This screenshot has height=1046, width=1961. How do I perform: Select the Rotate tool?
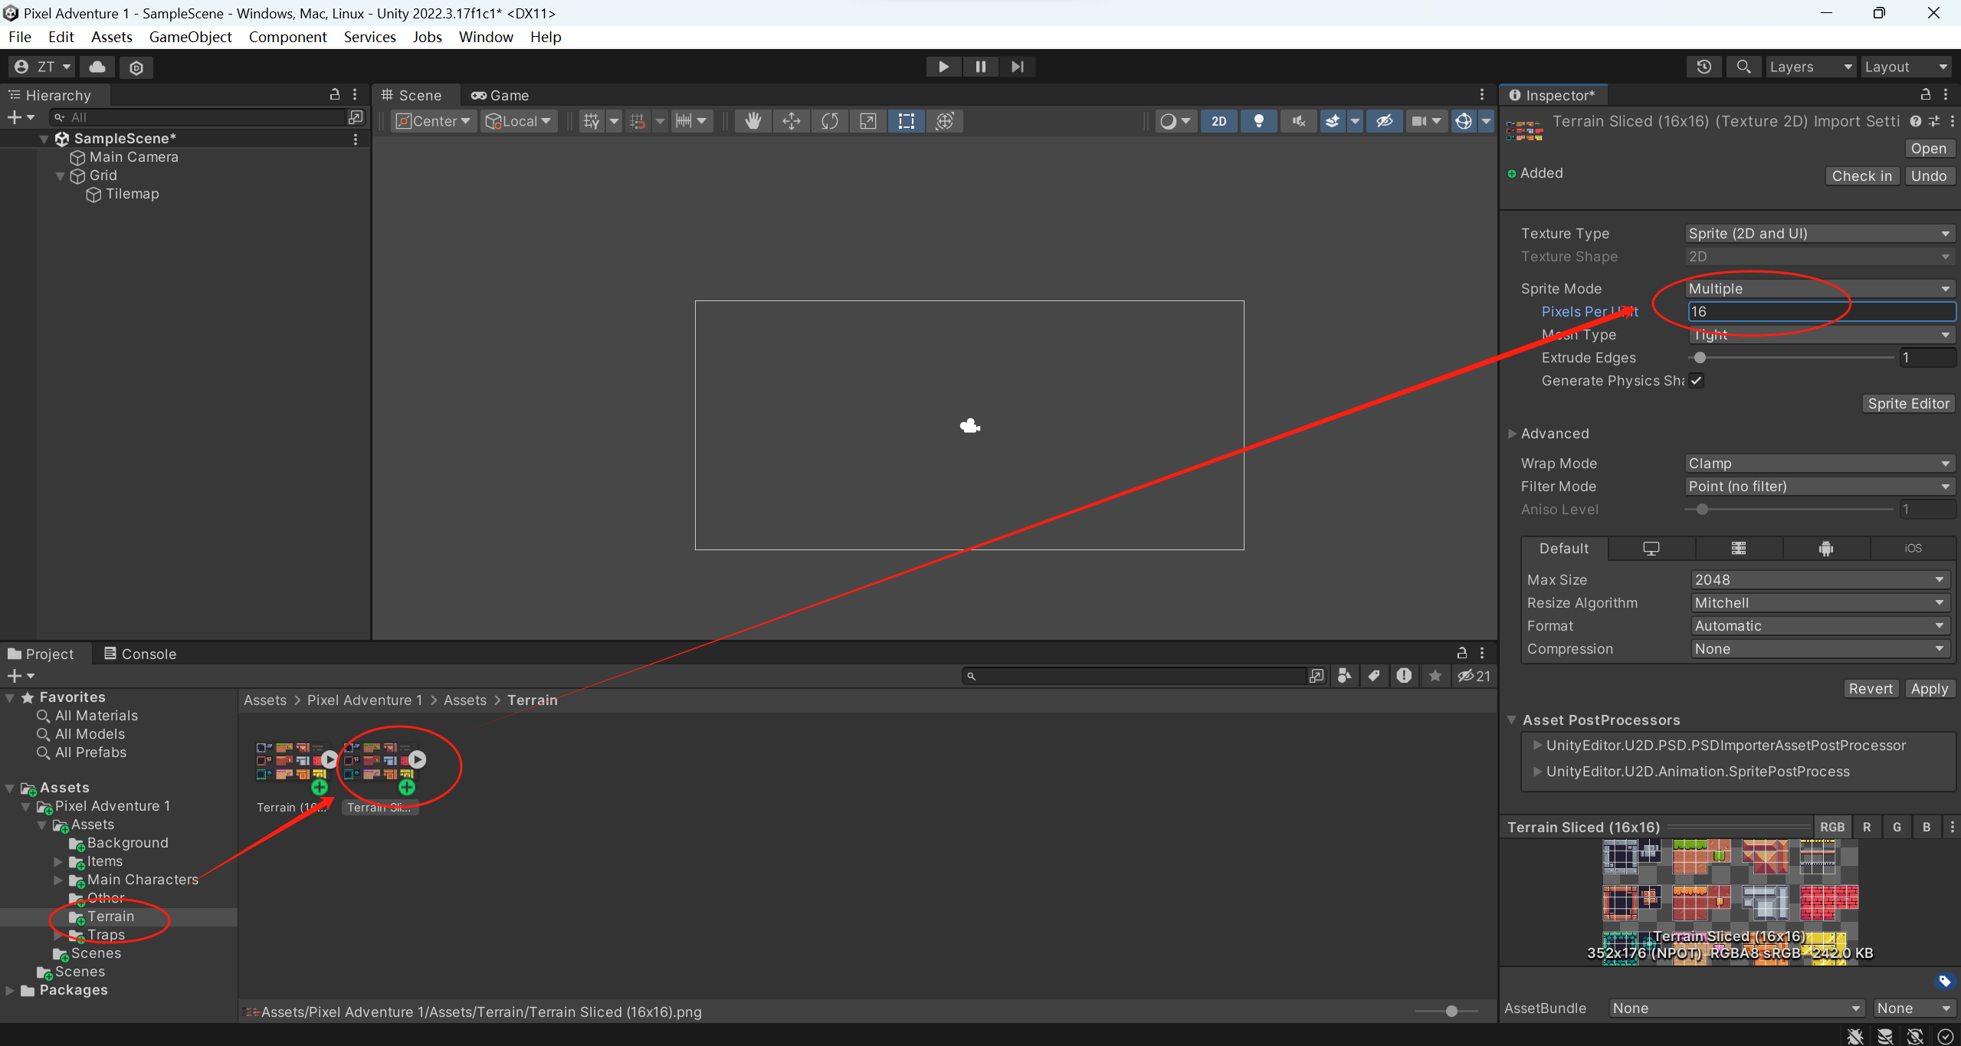coord(829,121)
